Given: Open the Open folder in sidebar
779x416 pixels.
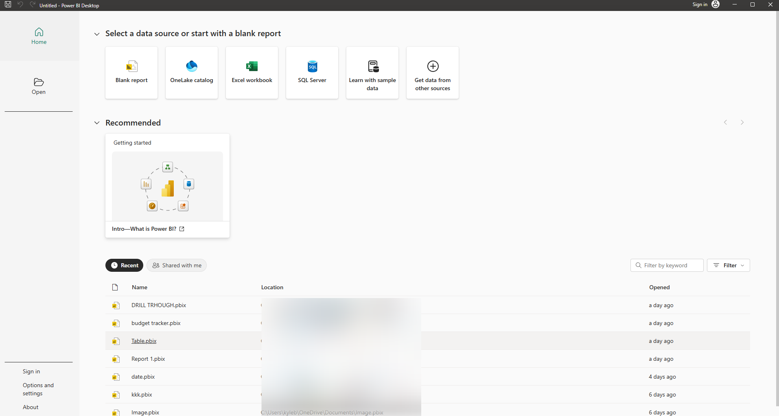Looking at the screenshot, I should 39,86.
